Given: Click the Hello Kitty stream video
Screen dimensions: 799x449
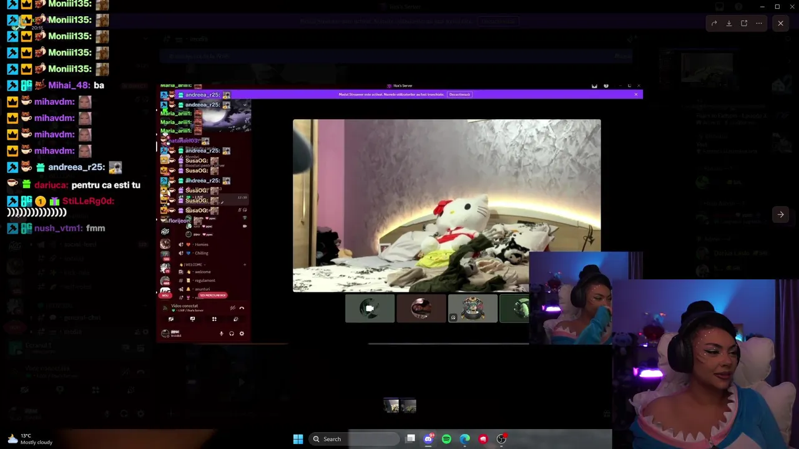Looking at the screenshot, I should pyautogui.click(x=446, y=206).
